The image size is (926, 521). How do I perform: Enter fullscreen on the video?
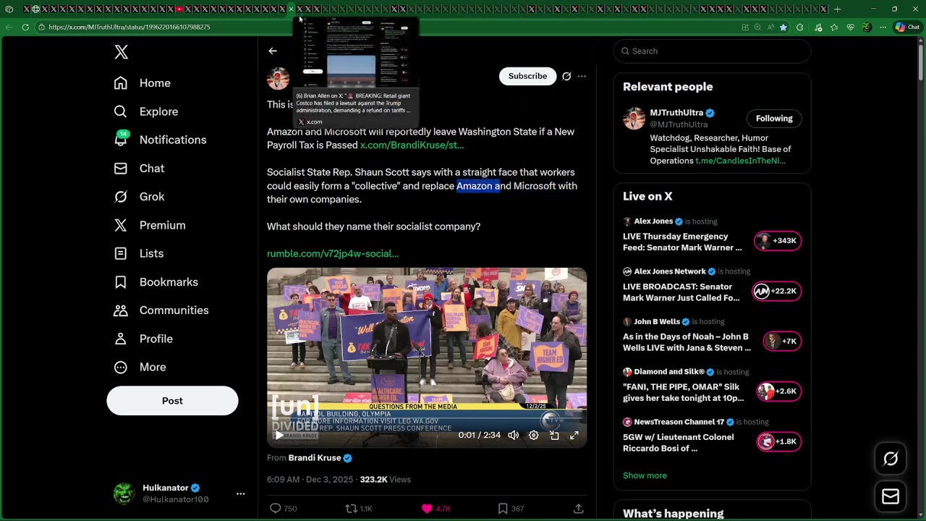tap(574, 435)
